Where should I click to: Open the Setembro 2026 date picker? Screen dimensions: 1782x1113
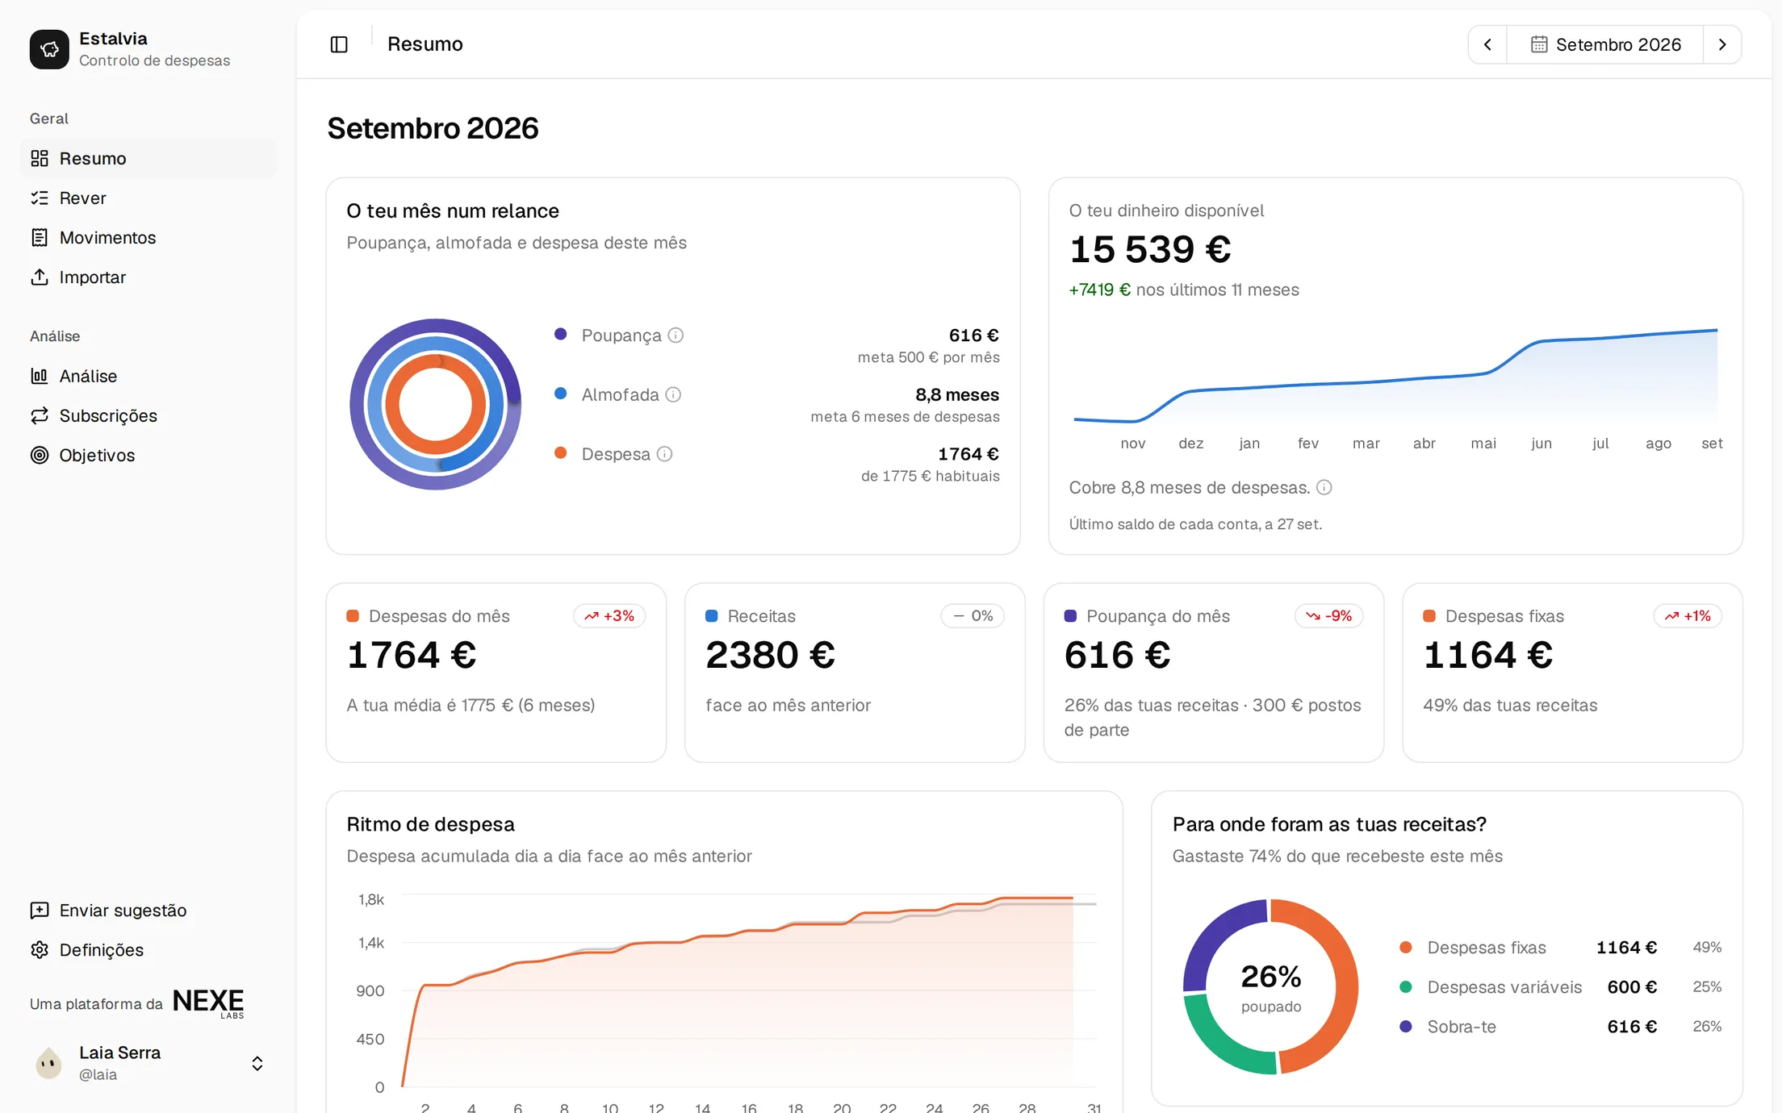1605,44
